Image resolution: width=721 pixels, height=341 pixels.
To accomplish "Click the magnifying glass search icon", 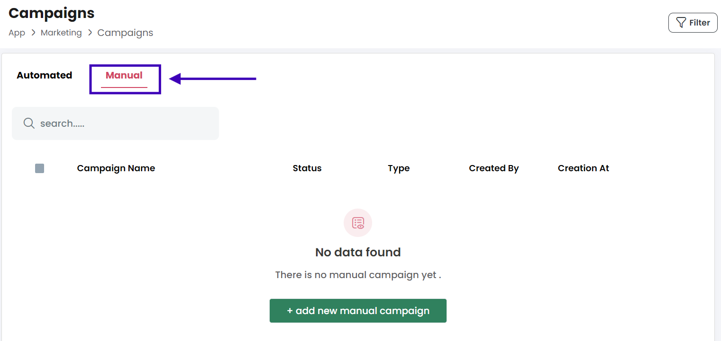I will pyautogui.click(x=29, y=123).
